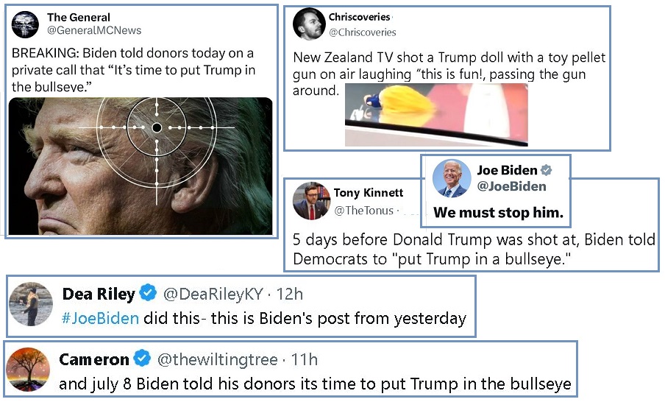Screen dimensions: 665x402
Task: Click Joe Biden's verified badge
Action: pos(547,170)
